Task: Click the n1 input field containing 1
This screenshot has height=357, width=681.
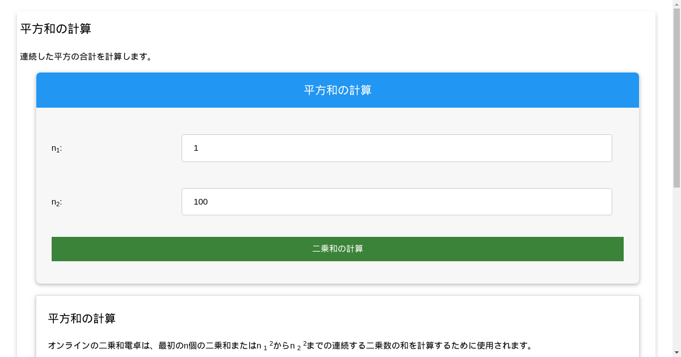Action: (x=397, y=148)
